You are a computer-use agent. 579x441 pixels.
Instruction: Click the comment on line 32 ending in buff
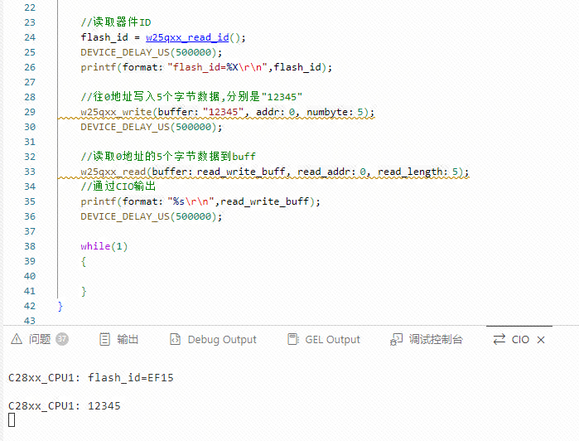(168, 157)
